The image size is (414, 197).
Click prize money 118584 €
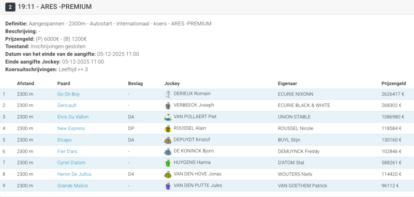click(x=391, y=128)
